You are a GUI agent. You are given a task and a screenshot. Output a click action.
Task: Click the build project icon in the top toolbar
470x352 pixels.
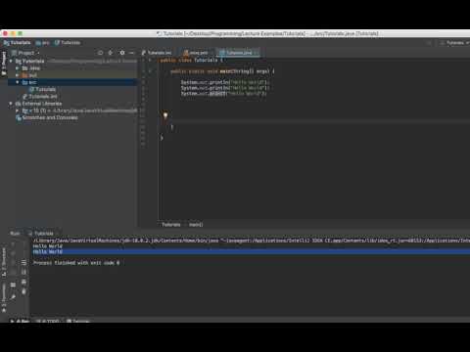429,43
